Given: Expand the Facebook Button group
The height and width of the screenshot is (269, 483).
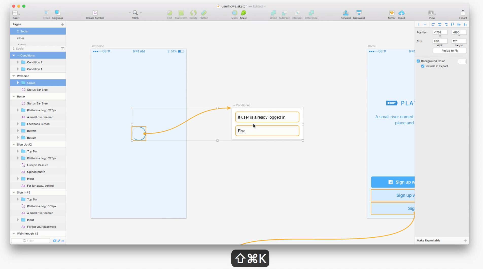Looking at the screenshot, I should [18, 124].
